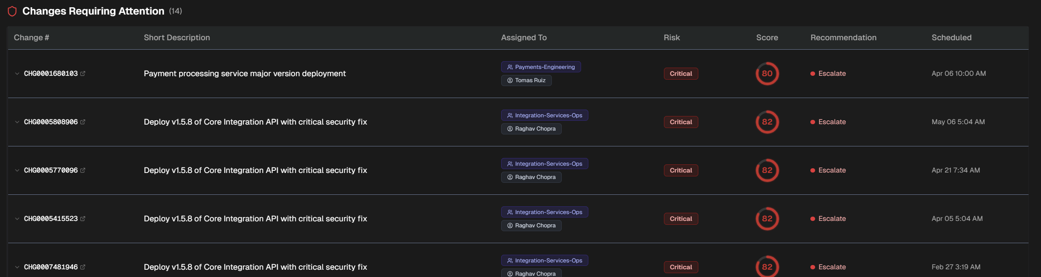Screen dimensions: 1041x277
Task: Expand the CHG0005415523 row chevron
Action: 17,219
